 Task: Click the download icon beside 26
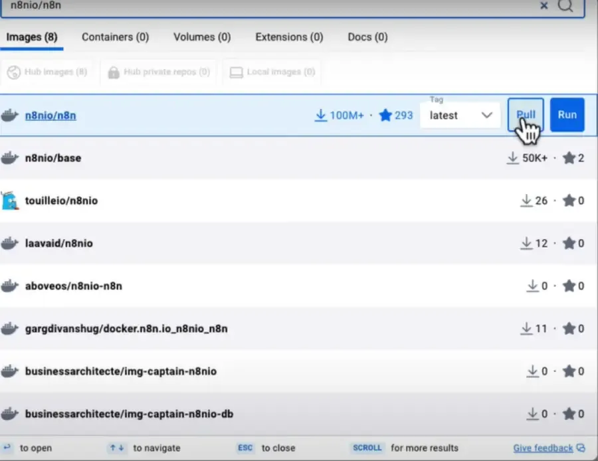526,201
